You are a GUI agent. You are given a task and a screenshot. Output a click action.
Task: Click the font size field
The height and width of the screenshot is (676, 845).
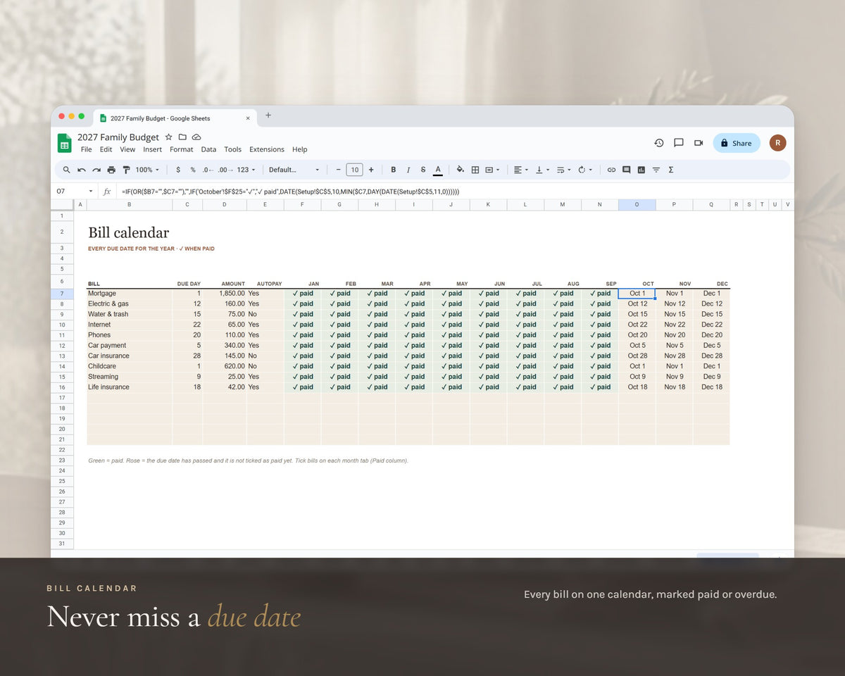[354, 170]
